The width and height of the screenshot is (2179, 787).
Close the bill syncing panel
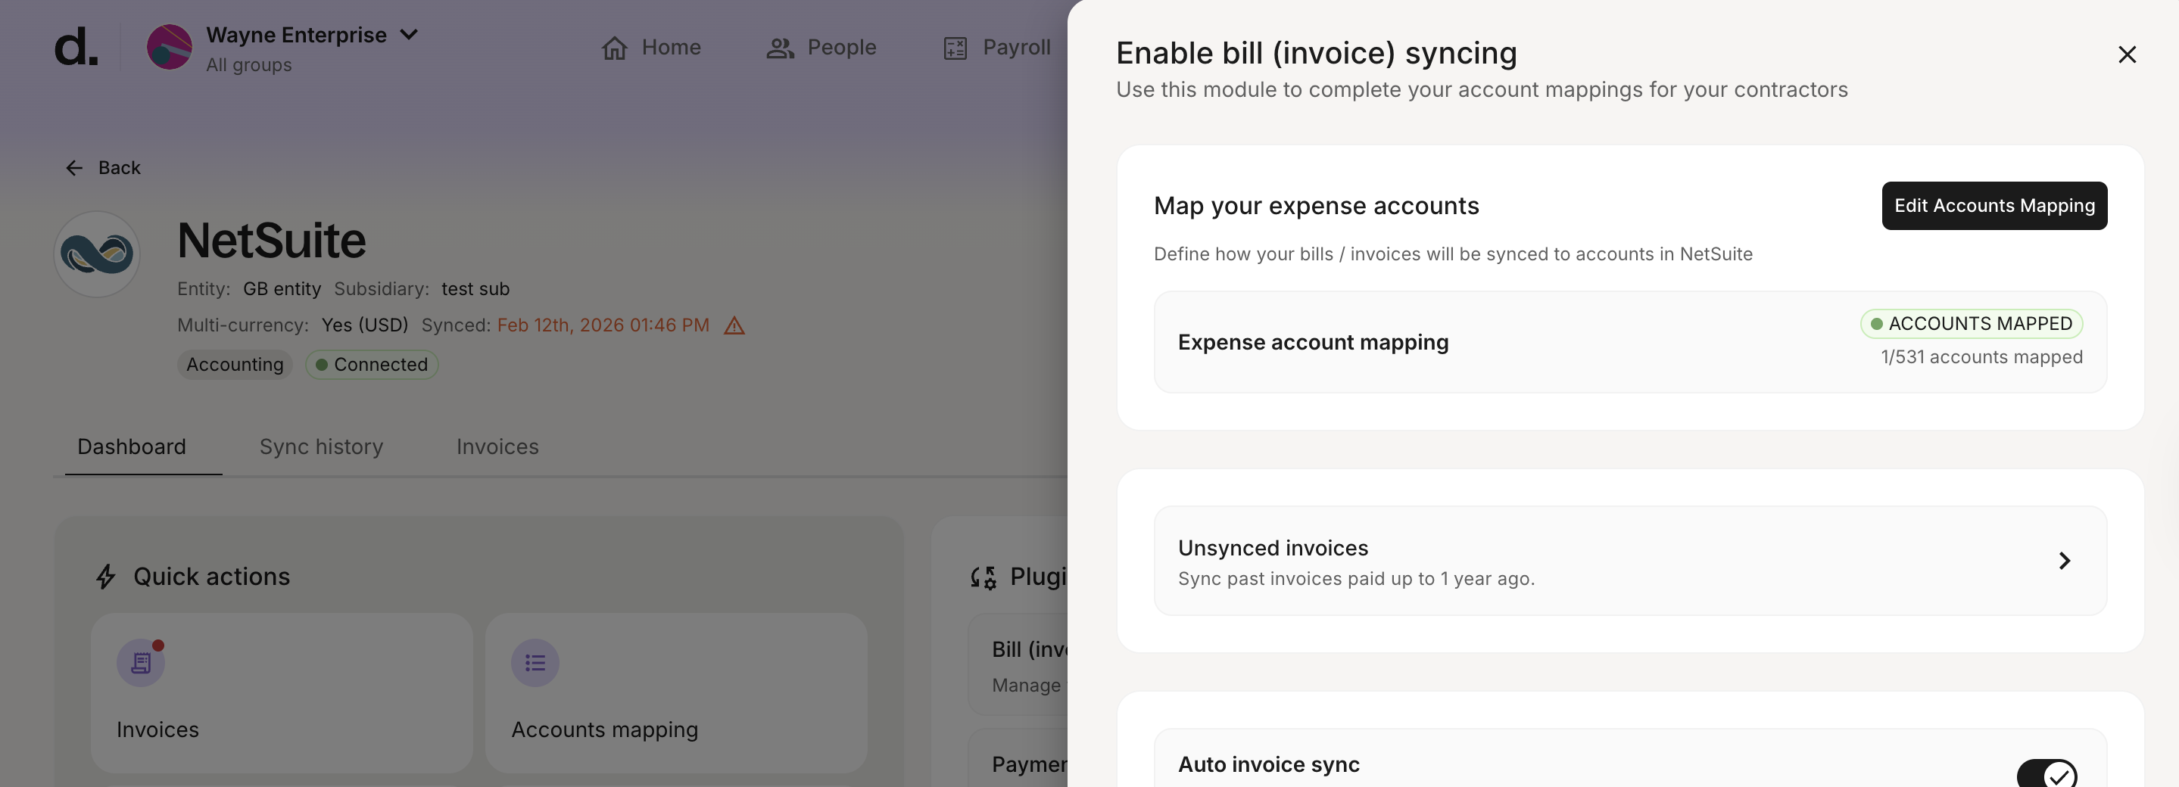[2127, 55]
